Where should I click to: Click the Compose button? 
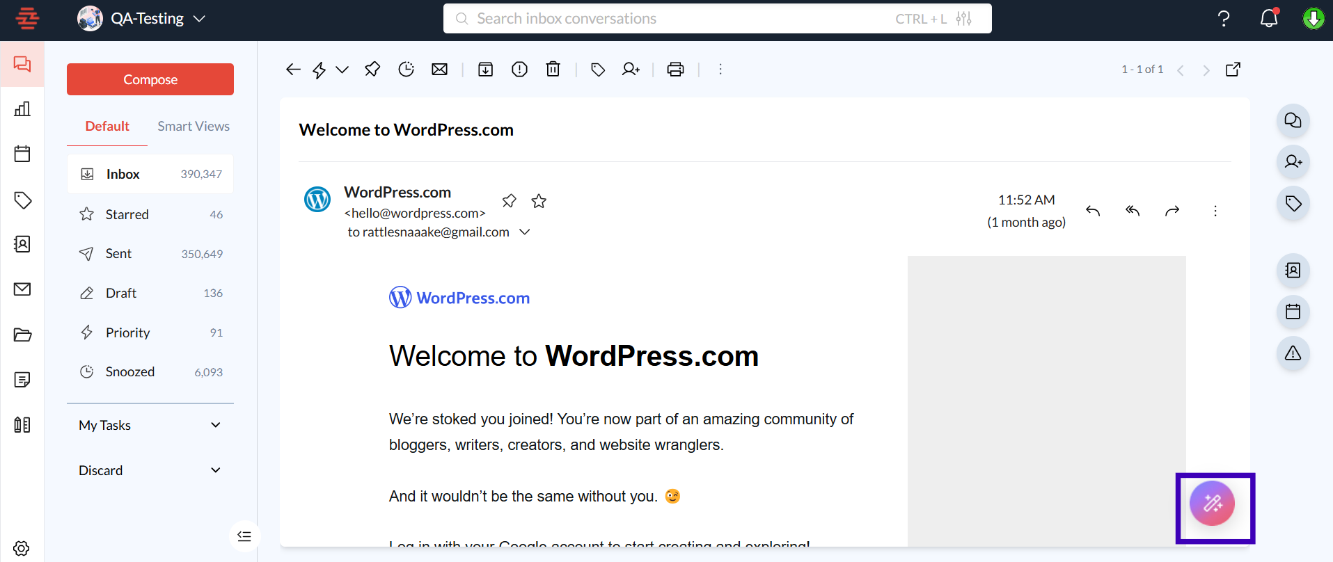point(150,79)
